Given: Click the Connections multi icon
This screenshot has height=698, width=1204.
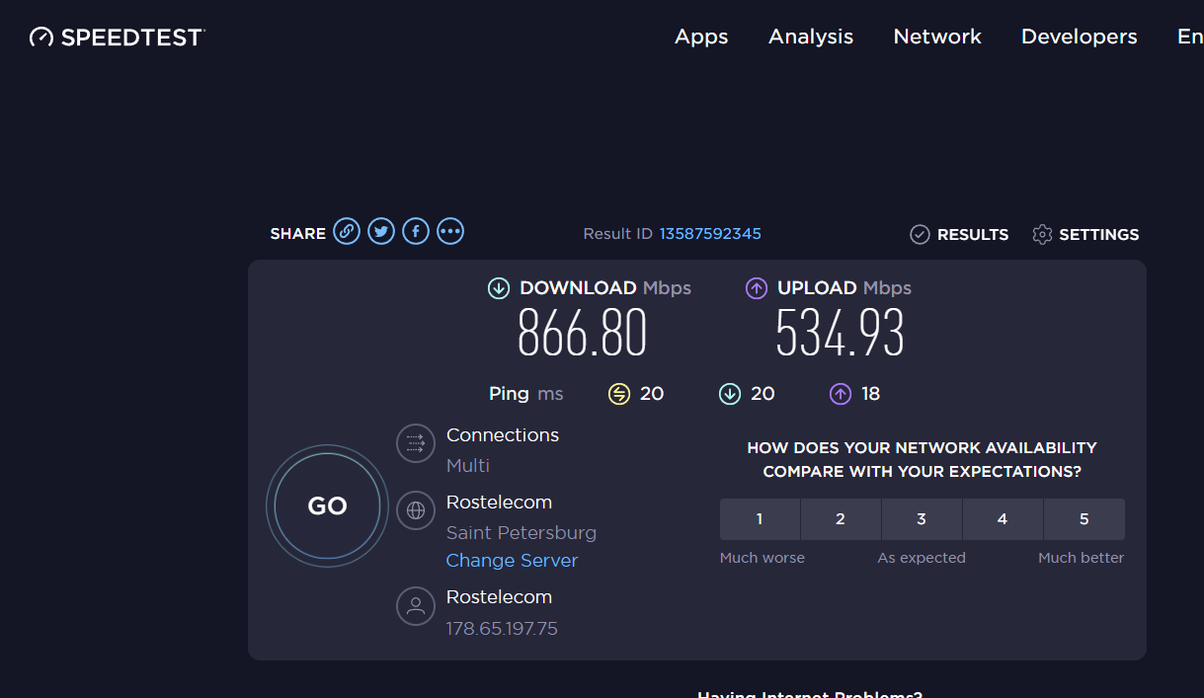Looking at the screenshot, I should click(416, 443).
